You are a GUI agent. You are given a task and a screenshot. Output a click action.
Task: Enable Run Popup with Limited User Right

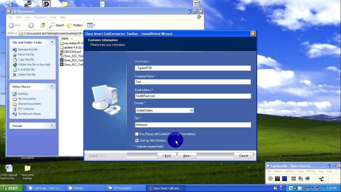coord(137,134)
